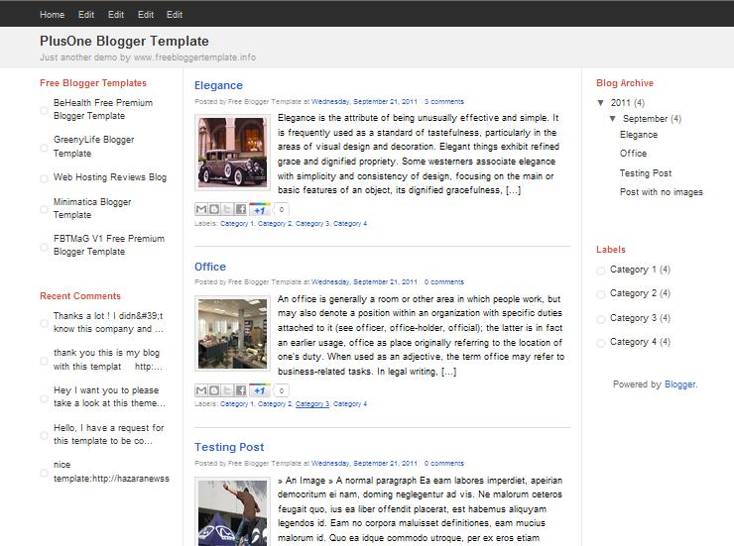The width and height of the screenshot is (734, 546).
Task: Open Elegance in the Blog Archive list
Action: 639,135
